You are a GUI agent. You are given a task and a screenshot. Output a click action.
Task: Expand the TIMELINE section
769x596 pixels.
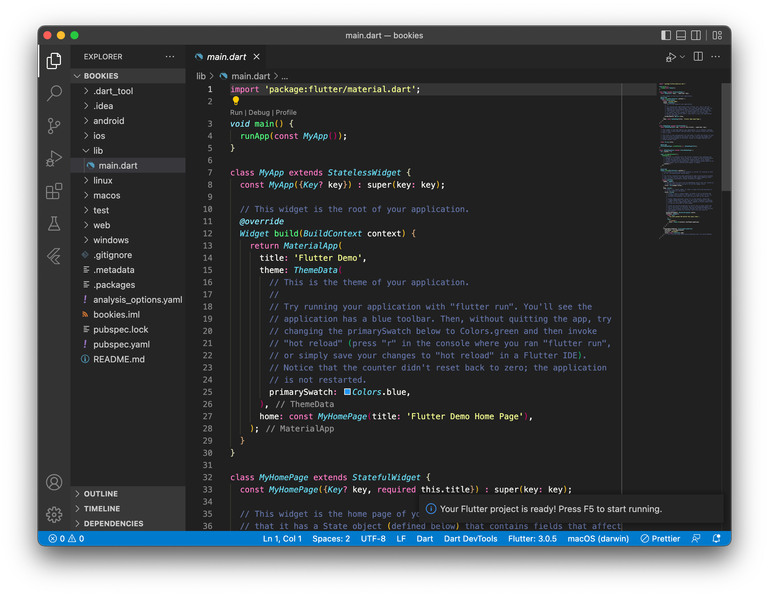(129, 508)
